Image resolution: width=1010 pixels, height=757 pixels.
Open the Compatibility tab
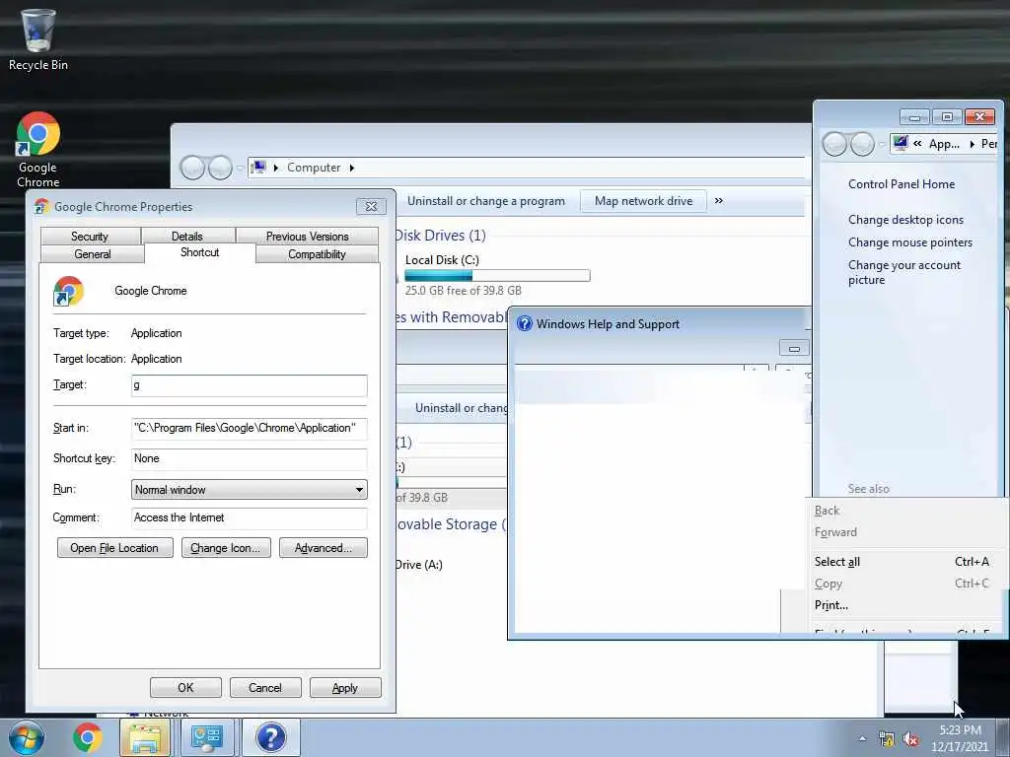tap(317, 253)
